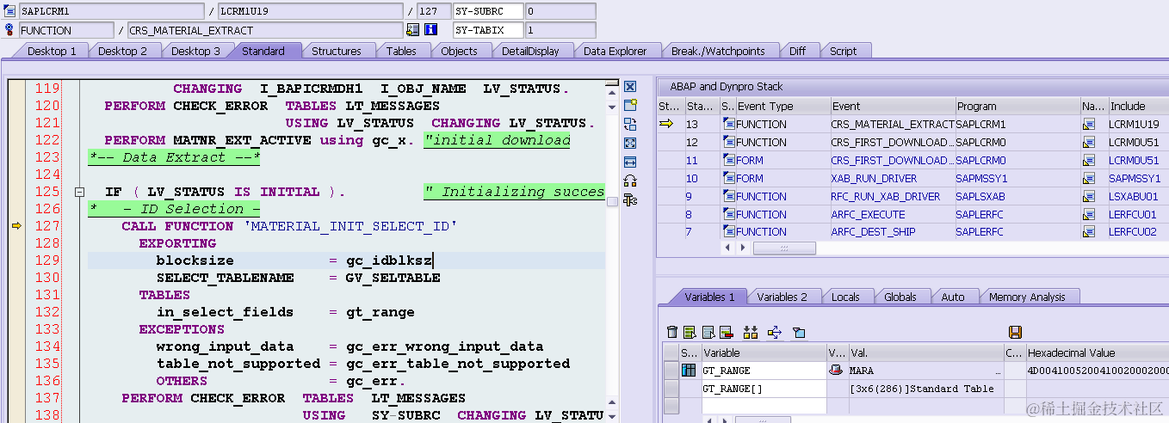
Task: Click the Program column header in stack
Action: (x=1017, y=106)
